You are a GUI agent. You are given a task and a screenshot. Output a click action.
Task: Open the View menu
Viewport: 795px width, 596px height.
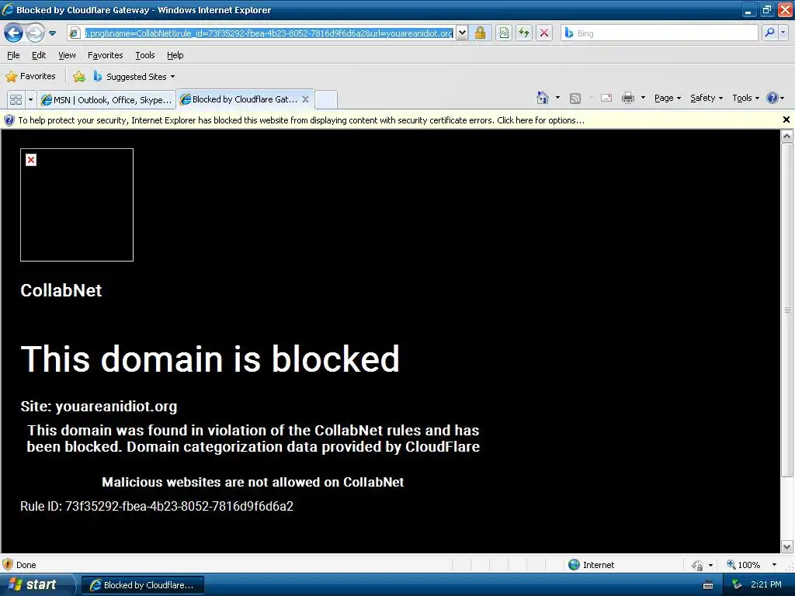click(x=67, y=55)
